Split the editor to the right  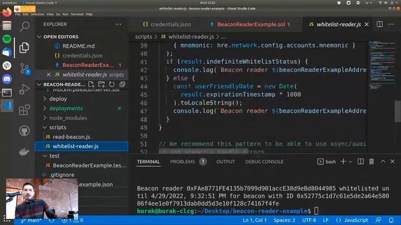click(x=380, y=24)
